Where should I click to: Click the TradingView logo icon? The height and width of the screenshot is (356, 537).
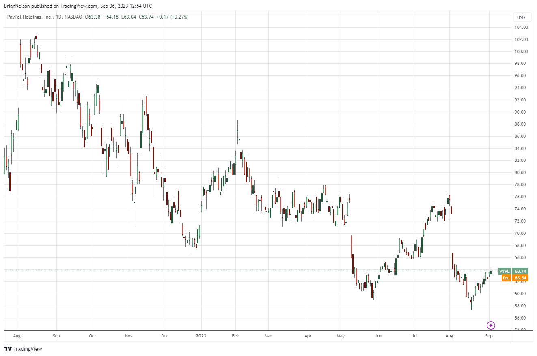click(x=8, y=349)
